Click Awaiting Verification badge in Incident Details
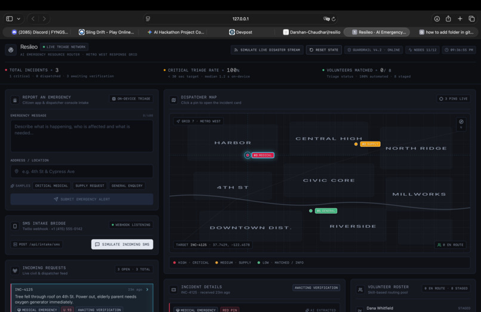Viewport: 481px width, 312px height. click(316, 288)
